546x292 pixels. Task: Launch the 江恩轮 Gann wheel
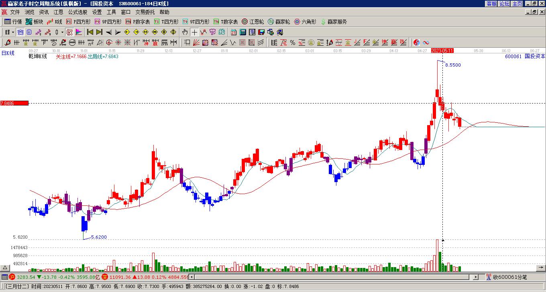(x=253, y=22)
